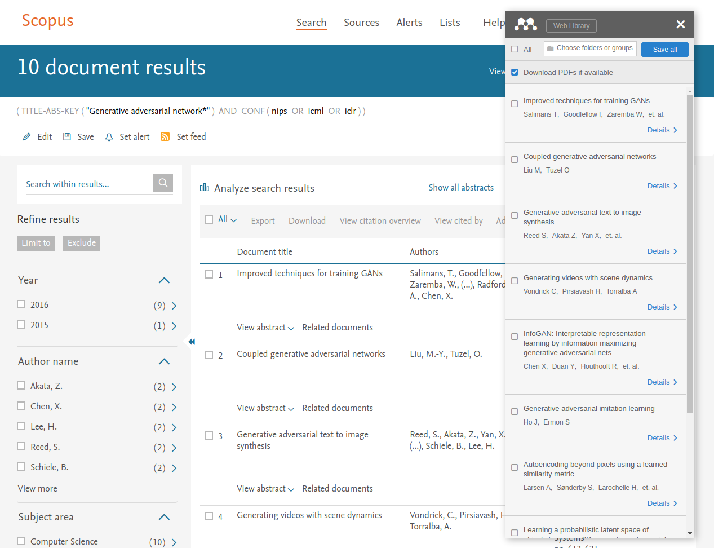Toggle the All checkbox in Mendeley panel

click(x=515, y=49)
